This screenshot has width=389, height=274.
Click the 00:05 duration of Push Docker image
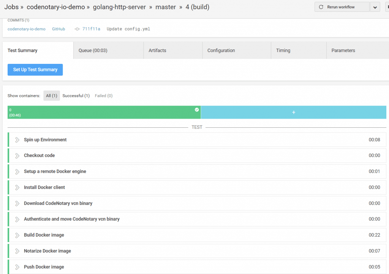pos(374,267)
